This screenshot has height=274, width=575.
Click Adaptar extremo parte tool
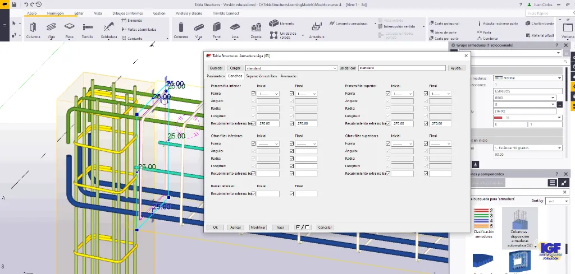498,24
